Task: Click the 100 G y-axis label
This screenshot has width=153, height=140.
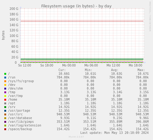Action: tap(14, 36)
